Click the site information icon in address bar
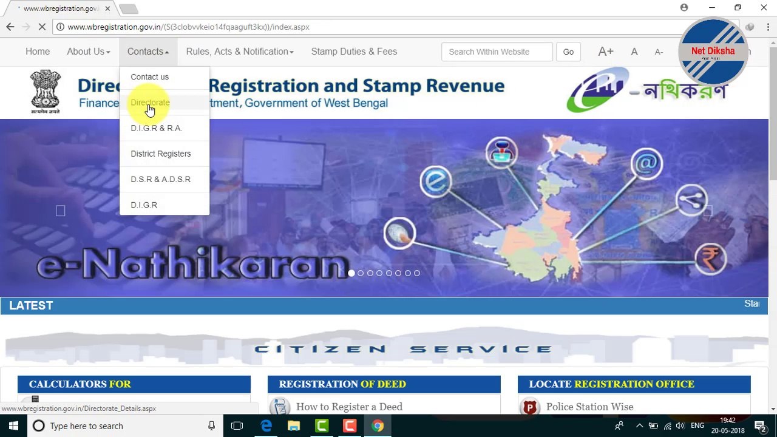 (59, 27)
